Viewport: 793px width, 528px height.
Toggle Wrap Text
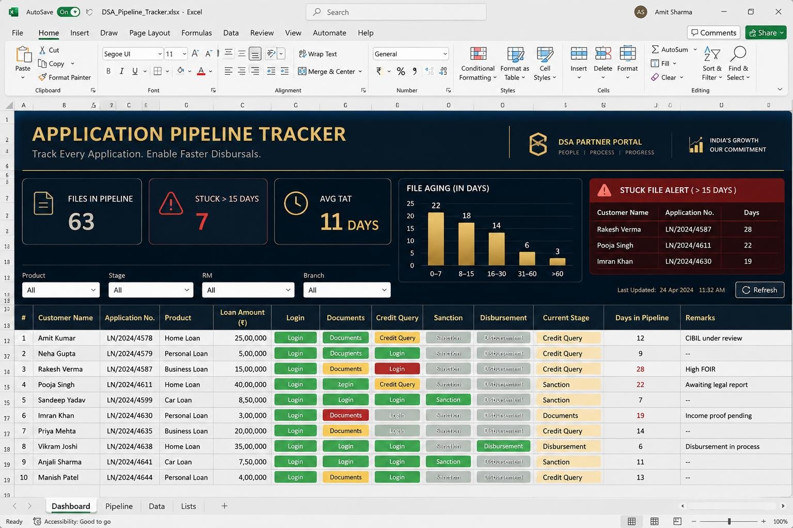click(318, 54)
